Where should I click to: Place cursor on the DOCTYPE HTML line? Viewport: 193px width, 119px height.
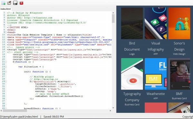[18, 28]
